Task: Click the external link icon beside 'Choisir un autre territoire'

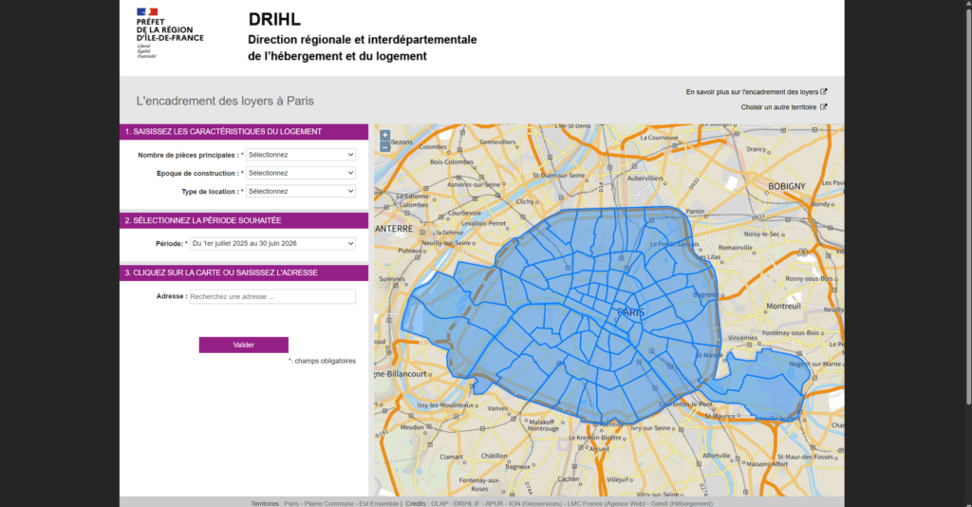Action: click(824, 106)
